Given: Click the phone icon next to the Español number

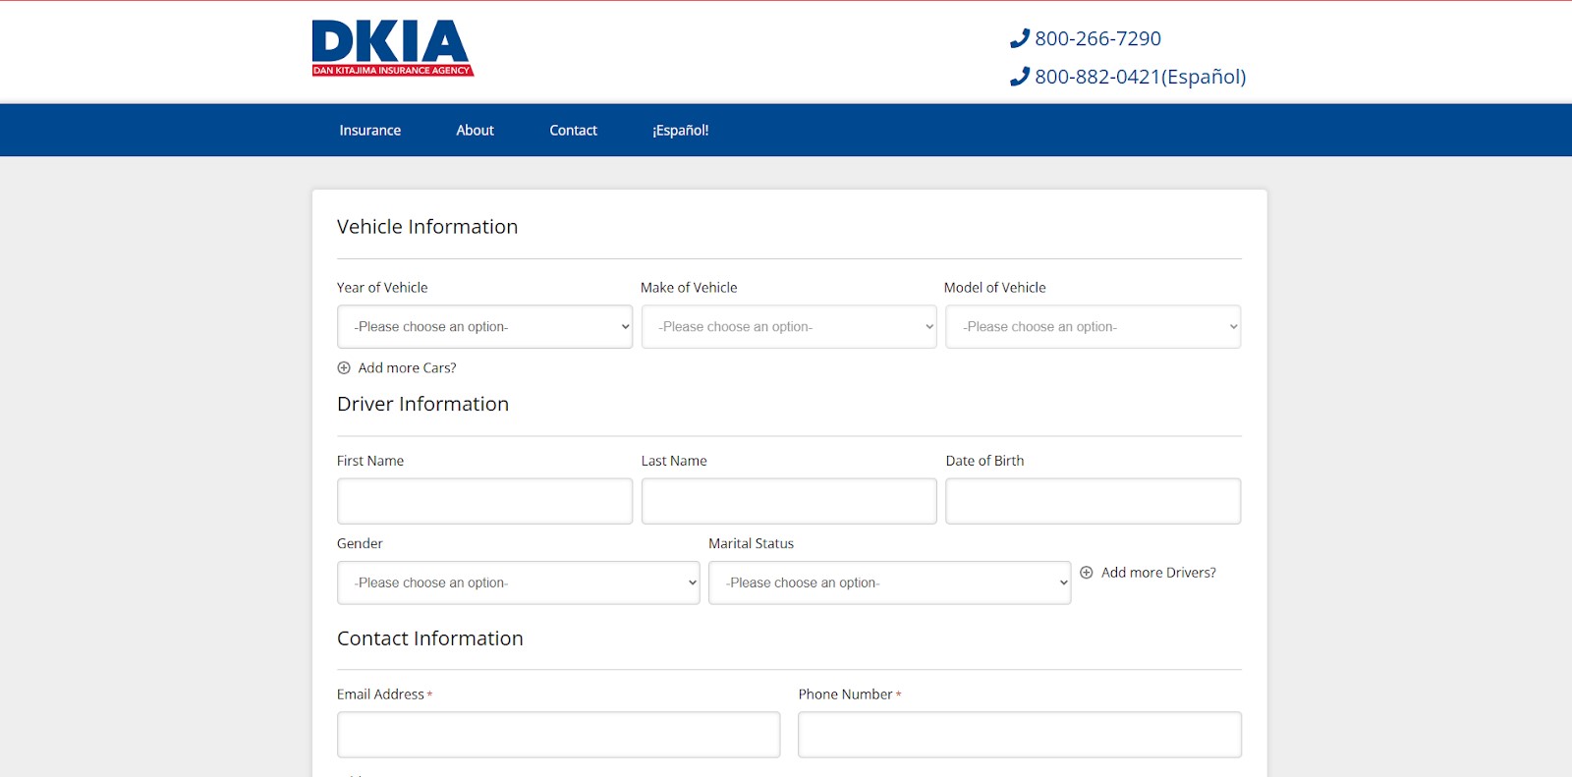Looking at the screenshot, I should coord(1020,77).
